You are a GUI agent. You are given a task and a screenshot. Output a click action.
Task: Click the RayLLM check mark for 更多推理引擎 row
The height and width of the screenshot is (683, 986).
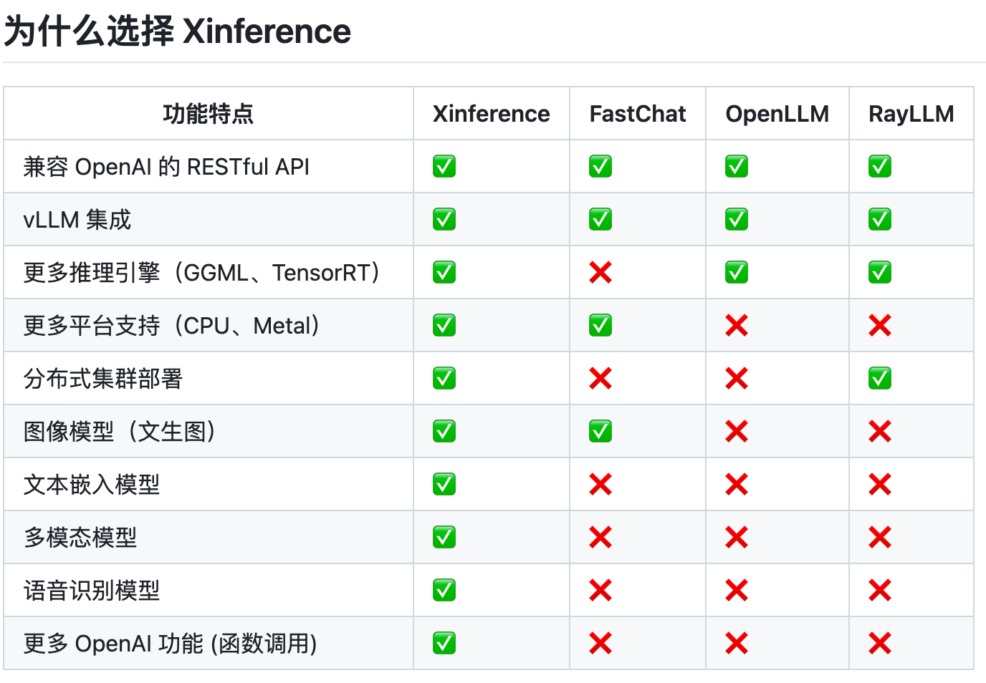click(880, 272)
